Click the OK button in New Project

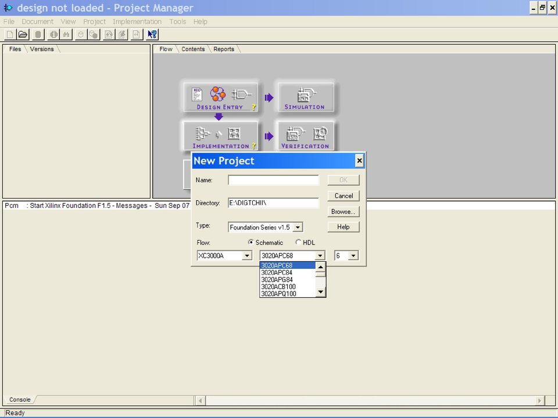344,180
